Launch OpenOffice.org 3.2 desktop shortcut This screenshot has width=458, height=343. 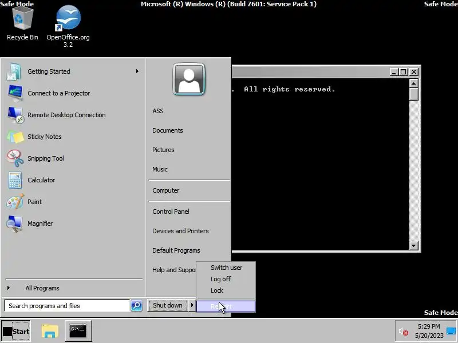point(68,26)
